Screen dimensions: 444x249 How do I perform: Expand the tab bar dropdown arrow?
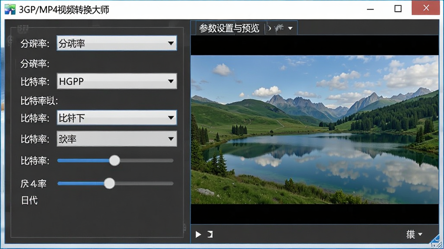click(290, 28)
